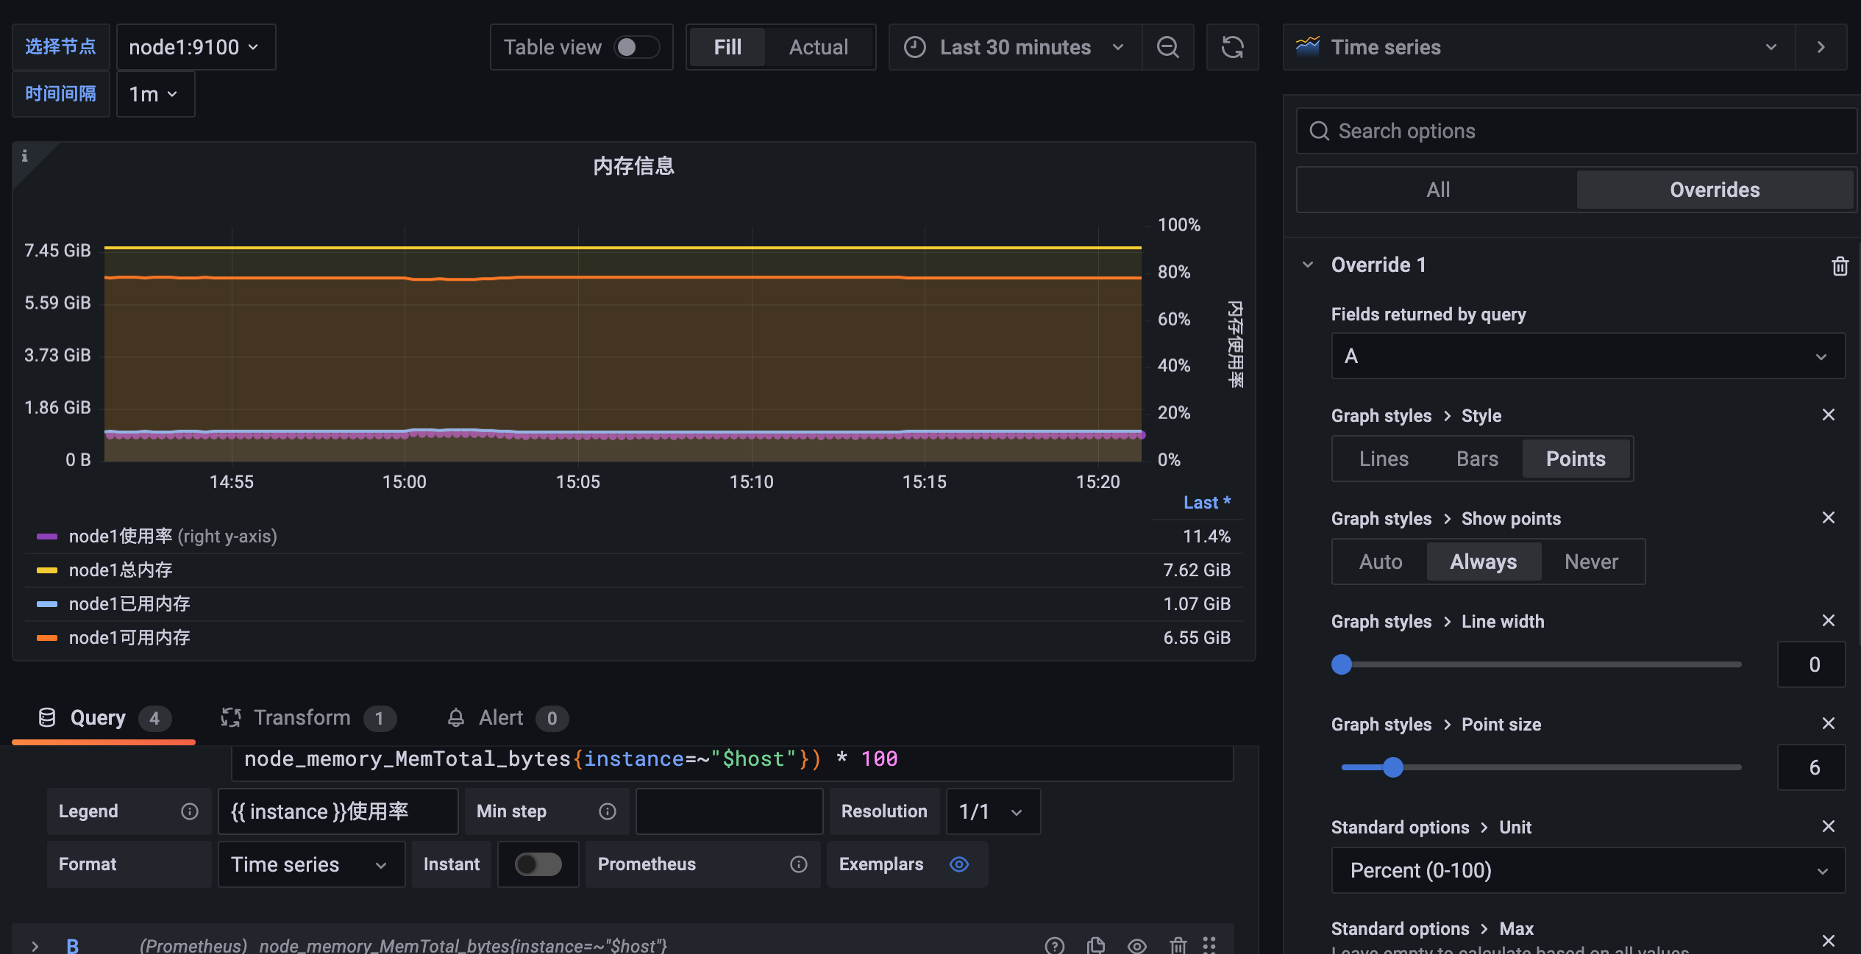Viewport: 1861px width, 954px height.
Task: Select Never for Show points
Action: pyautogui.click(x=1591, y=561)
